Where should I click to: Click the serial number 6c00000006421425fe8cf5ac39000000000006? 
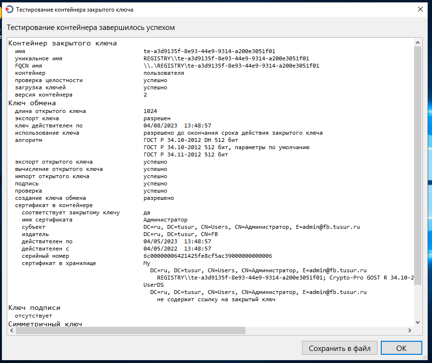[208, 256]
